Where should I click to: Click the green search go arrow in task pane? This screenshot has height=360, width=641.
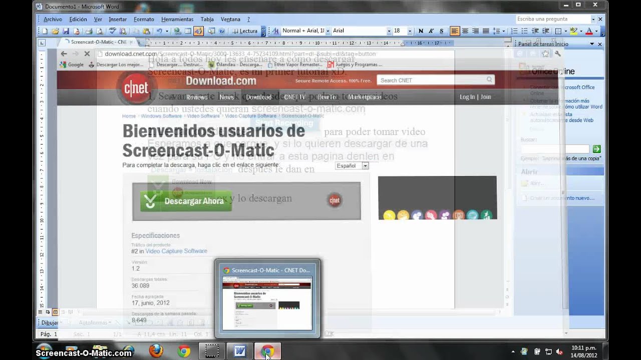(596, 149)
